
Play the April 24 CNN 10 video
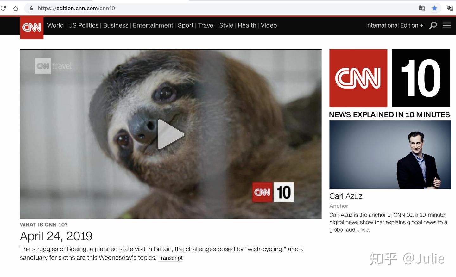(170, 134)
